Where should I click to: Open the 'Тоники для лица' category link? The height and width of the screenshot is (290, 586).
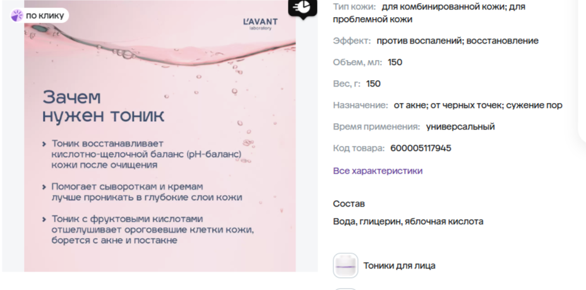coord(400,266)
